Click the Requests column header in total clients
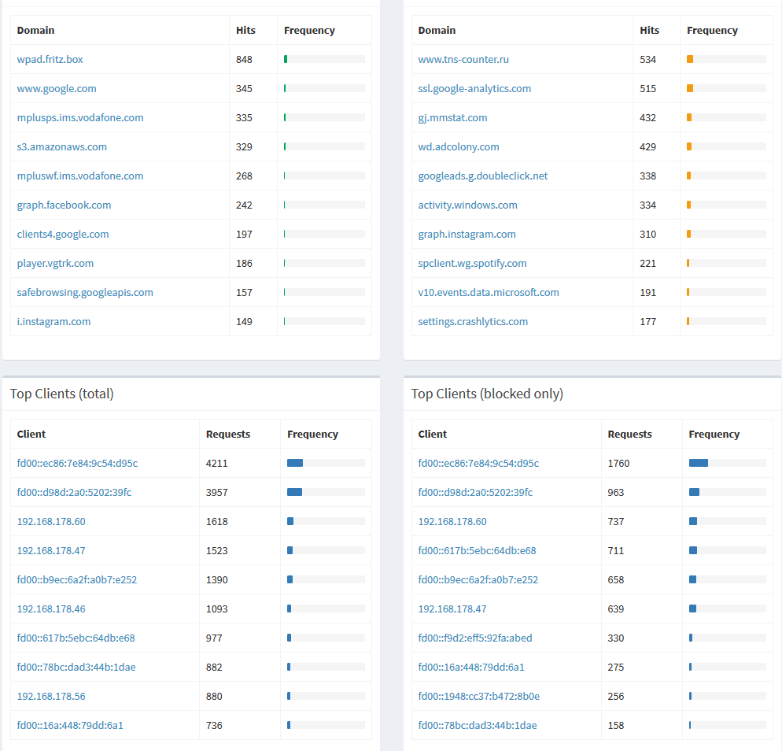The width and height of the screenshot is (782, 751). (x=228, y=434)
